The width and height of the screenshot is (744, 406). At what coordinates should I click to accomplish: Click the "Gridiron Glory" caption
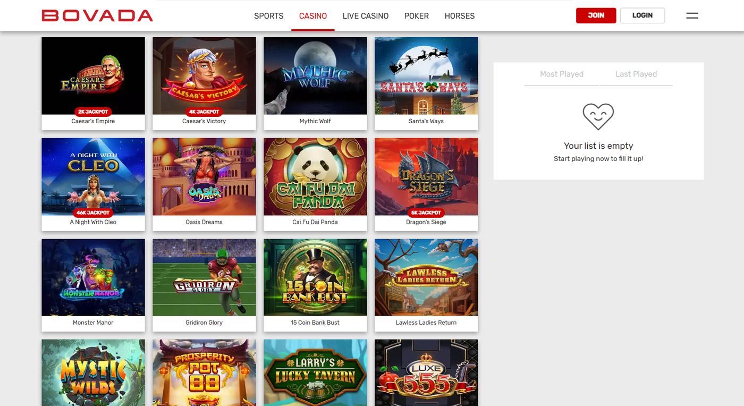point(204,323)
